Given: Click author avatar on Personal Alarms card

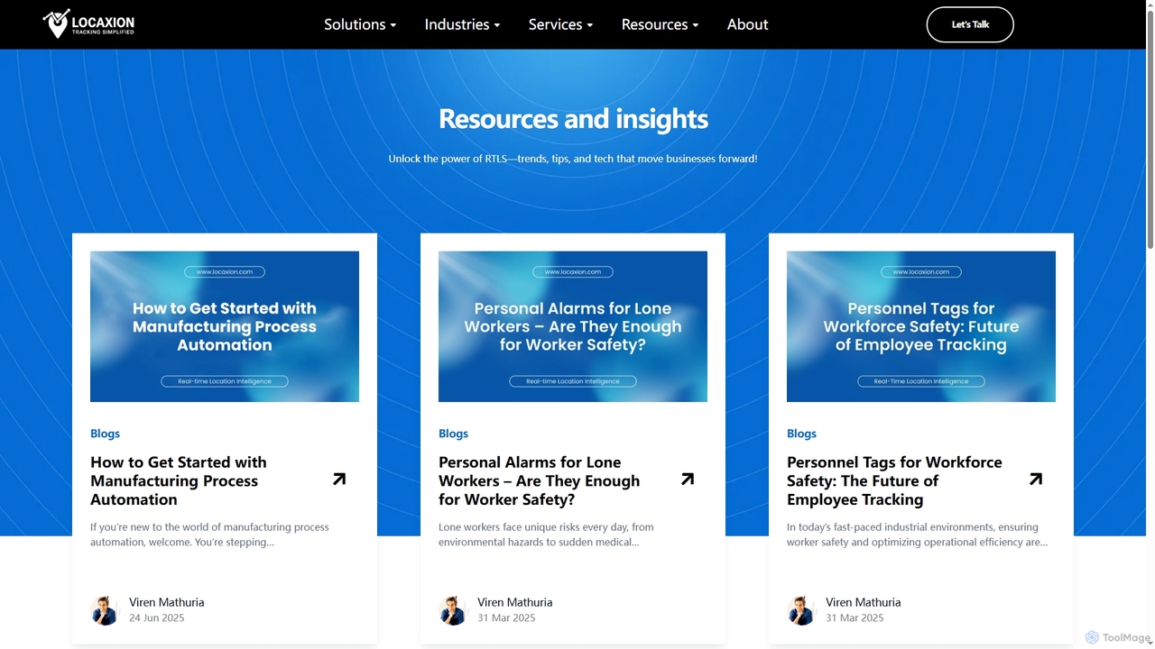Looking at the screenshot, I should pyautogui.click(x=454, y=610).
